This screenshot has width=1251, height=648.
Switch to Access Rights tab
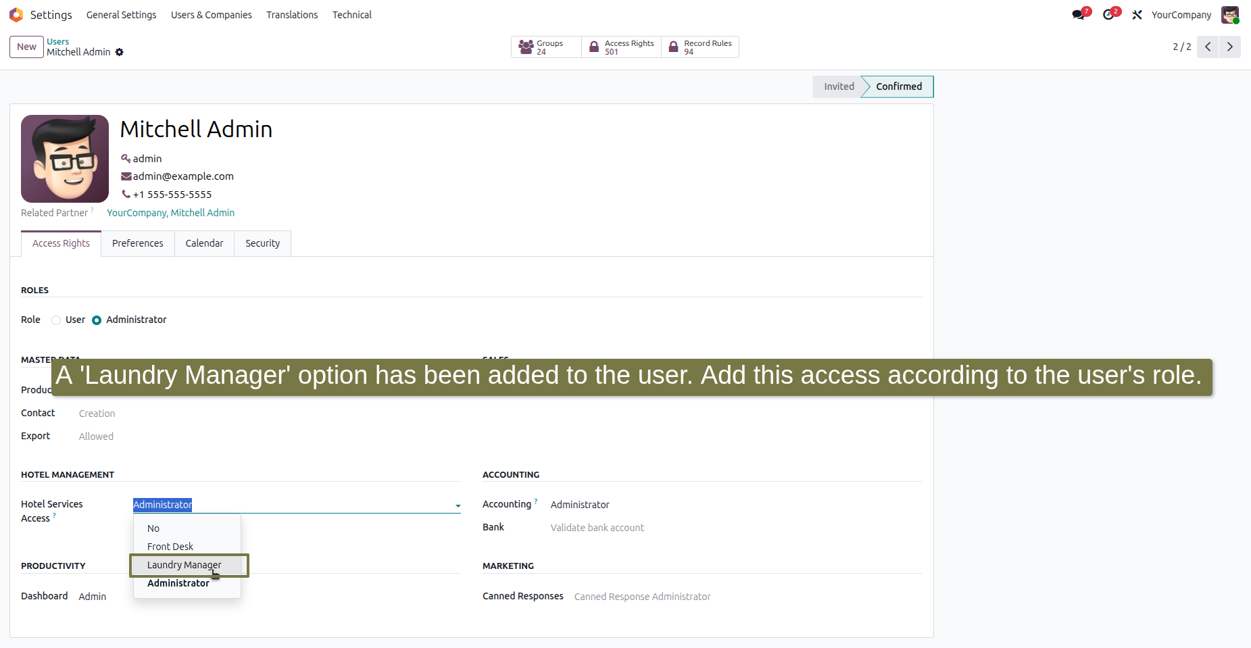point(61,243)
